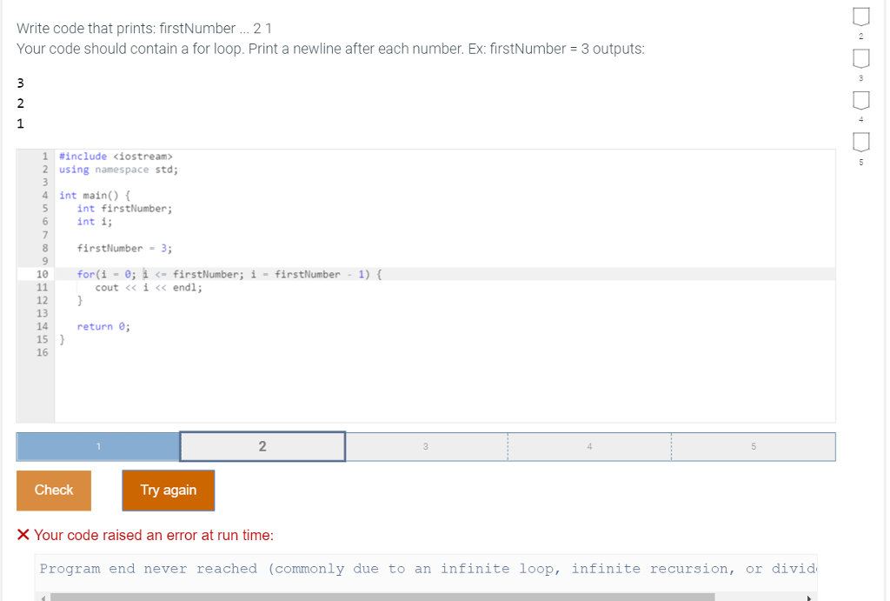Viewport: 890px width, 601px height.
Task: Click line number 10 in the code editor
Action: (41, 273)
